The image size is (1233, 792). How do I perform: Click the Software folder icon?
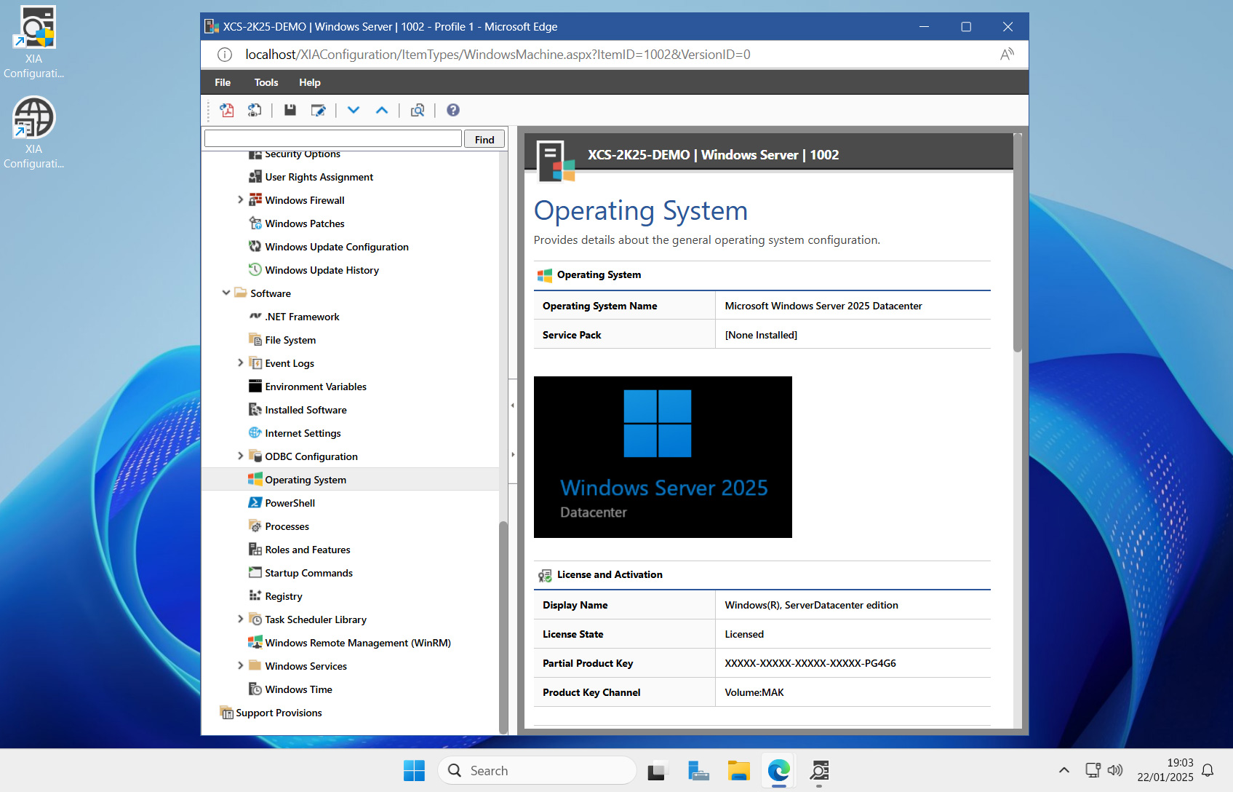[x=241, y=293]
